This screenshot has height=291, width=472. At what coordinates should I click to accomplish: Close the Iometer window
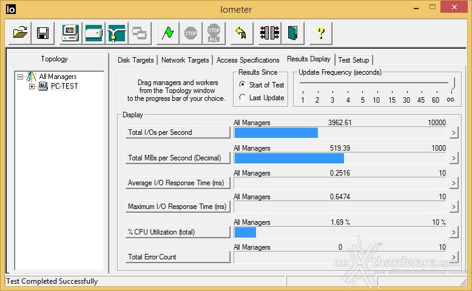click(x=454, y=7)
